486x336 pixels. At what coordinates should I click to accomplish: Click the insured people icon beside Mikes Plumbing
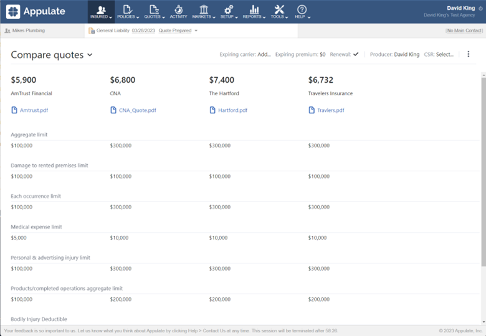click(x=7, y=30)
